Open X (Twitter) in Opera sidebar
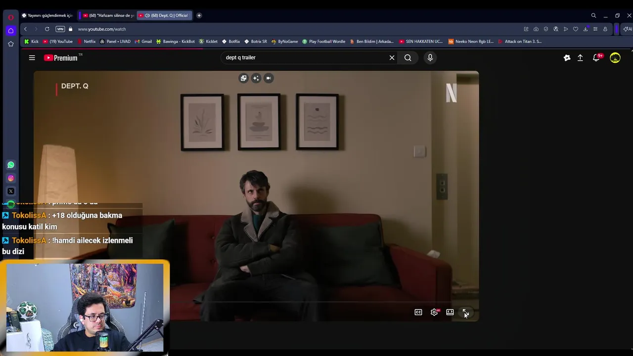The width and height of the screenshot is (633, 356). coord(11,191)
